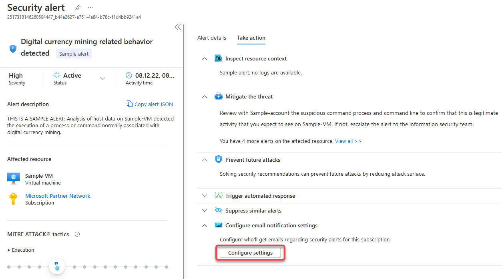Click the email notification settings envelope icon
This screenshot has height=279, width=502.
click(x=218, y=225)
